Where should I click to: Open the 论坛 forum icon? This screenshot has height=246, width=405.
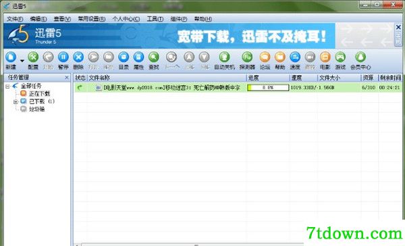click(265, 57)
